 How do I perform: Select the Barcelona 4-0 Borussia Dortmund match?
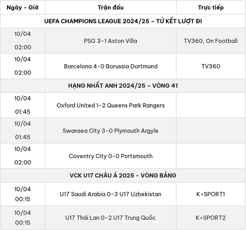[x=111, y=66]
